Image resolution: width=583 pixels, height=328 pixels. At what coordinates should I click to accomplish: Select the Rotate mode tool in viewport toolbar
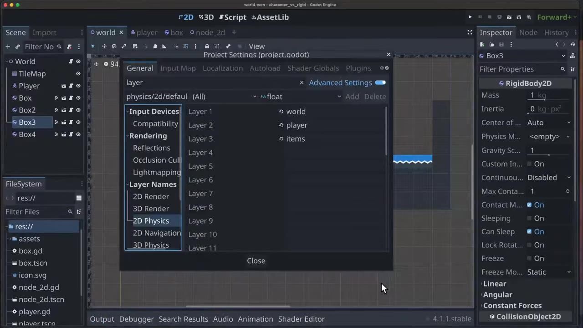pyautogui.click(x=114, y=46)
